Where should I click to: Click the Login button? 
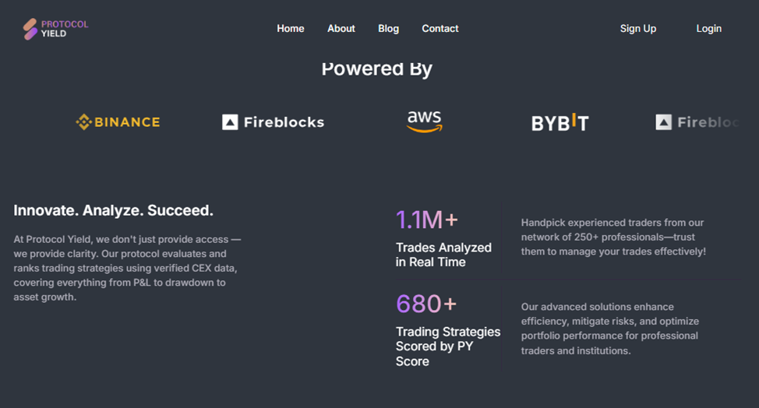[x=708, y=29]
